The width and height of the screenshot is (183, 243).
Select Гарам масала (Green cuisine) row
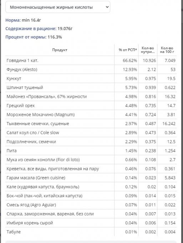[91, 178]
